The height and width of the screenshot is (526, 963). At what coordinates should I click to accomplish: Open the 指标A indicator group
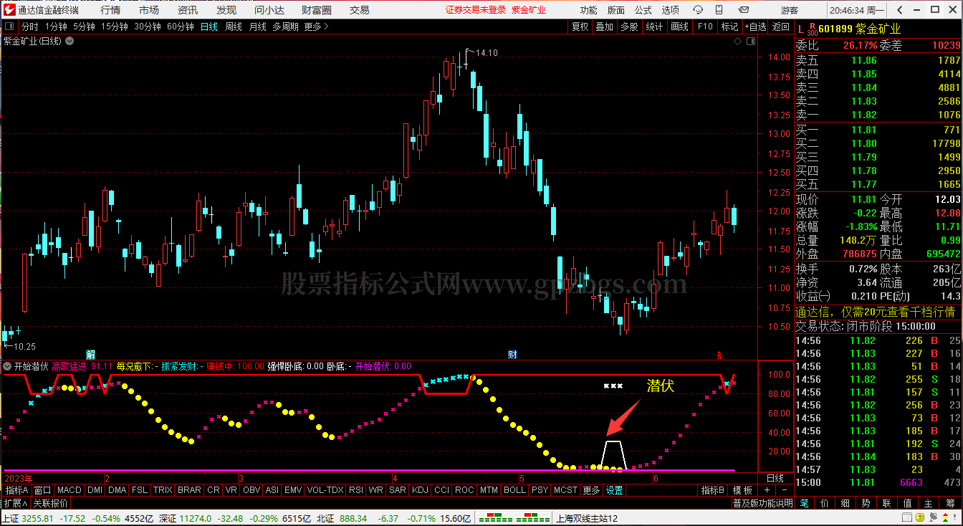[16, 490]
